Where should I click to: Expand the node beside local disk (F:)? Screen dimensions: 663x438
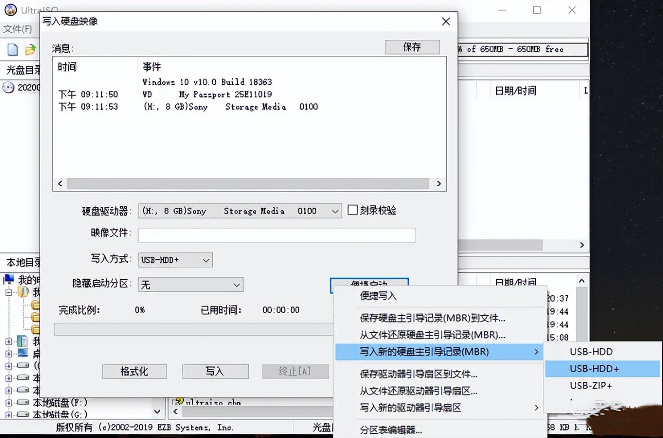(x=9, y=403)
